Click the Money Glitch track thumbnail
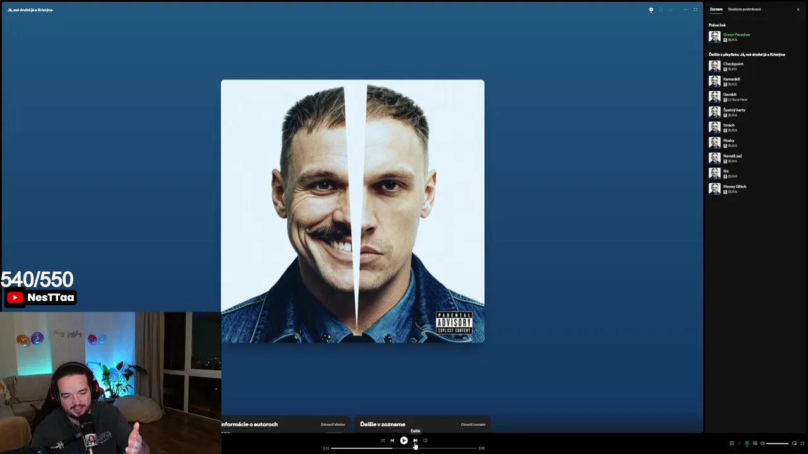Viewport: 808px width, 454px height. (x=715, y=189)
